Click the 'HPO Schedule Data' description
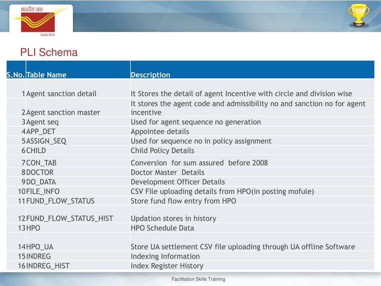The height and width of the screenshot is (286, 381). (x=162, y=228)
